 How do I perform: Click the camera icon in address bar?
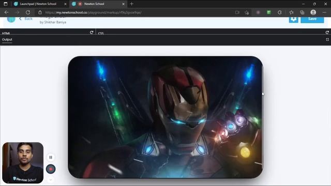point(237,12)
